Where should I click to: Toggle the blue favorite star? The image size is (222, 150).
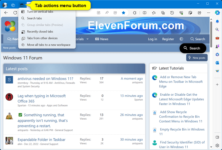123,13
